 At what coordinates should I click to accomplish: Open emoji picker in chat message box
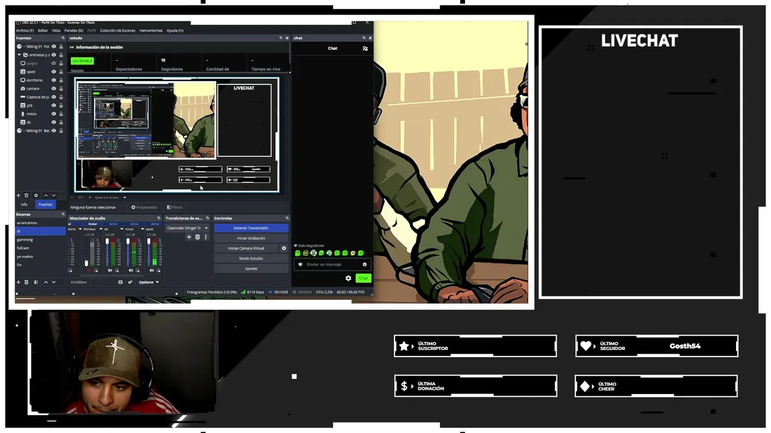(x=364, y=265)
